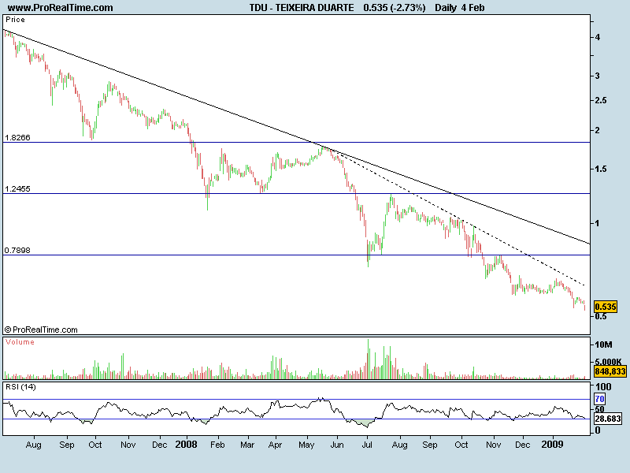The height and width of the screenshot is (473, 630).
Task: Click the www.ProRealTime.com header text
Action: (x=61, y=8)
